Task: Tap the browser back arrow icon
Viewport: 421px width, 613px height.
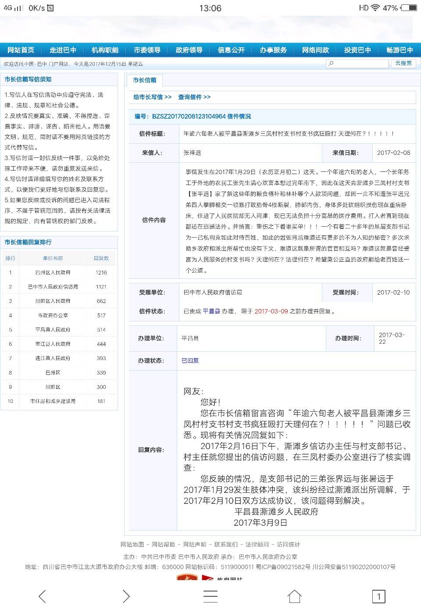Action: (42, 596)
